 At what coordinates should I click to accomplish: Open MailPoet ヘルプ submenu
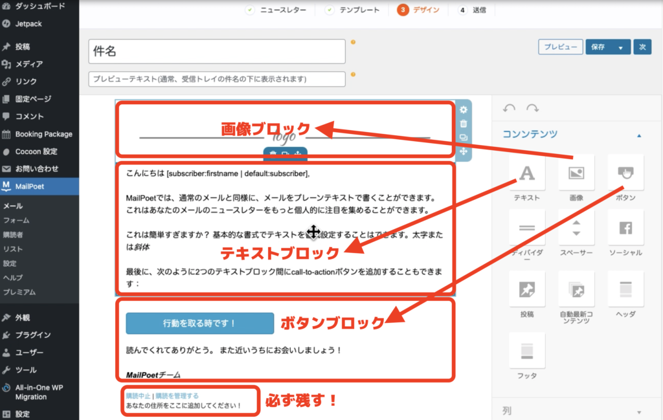[x=13, y=278]
